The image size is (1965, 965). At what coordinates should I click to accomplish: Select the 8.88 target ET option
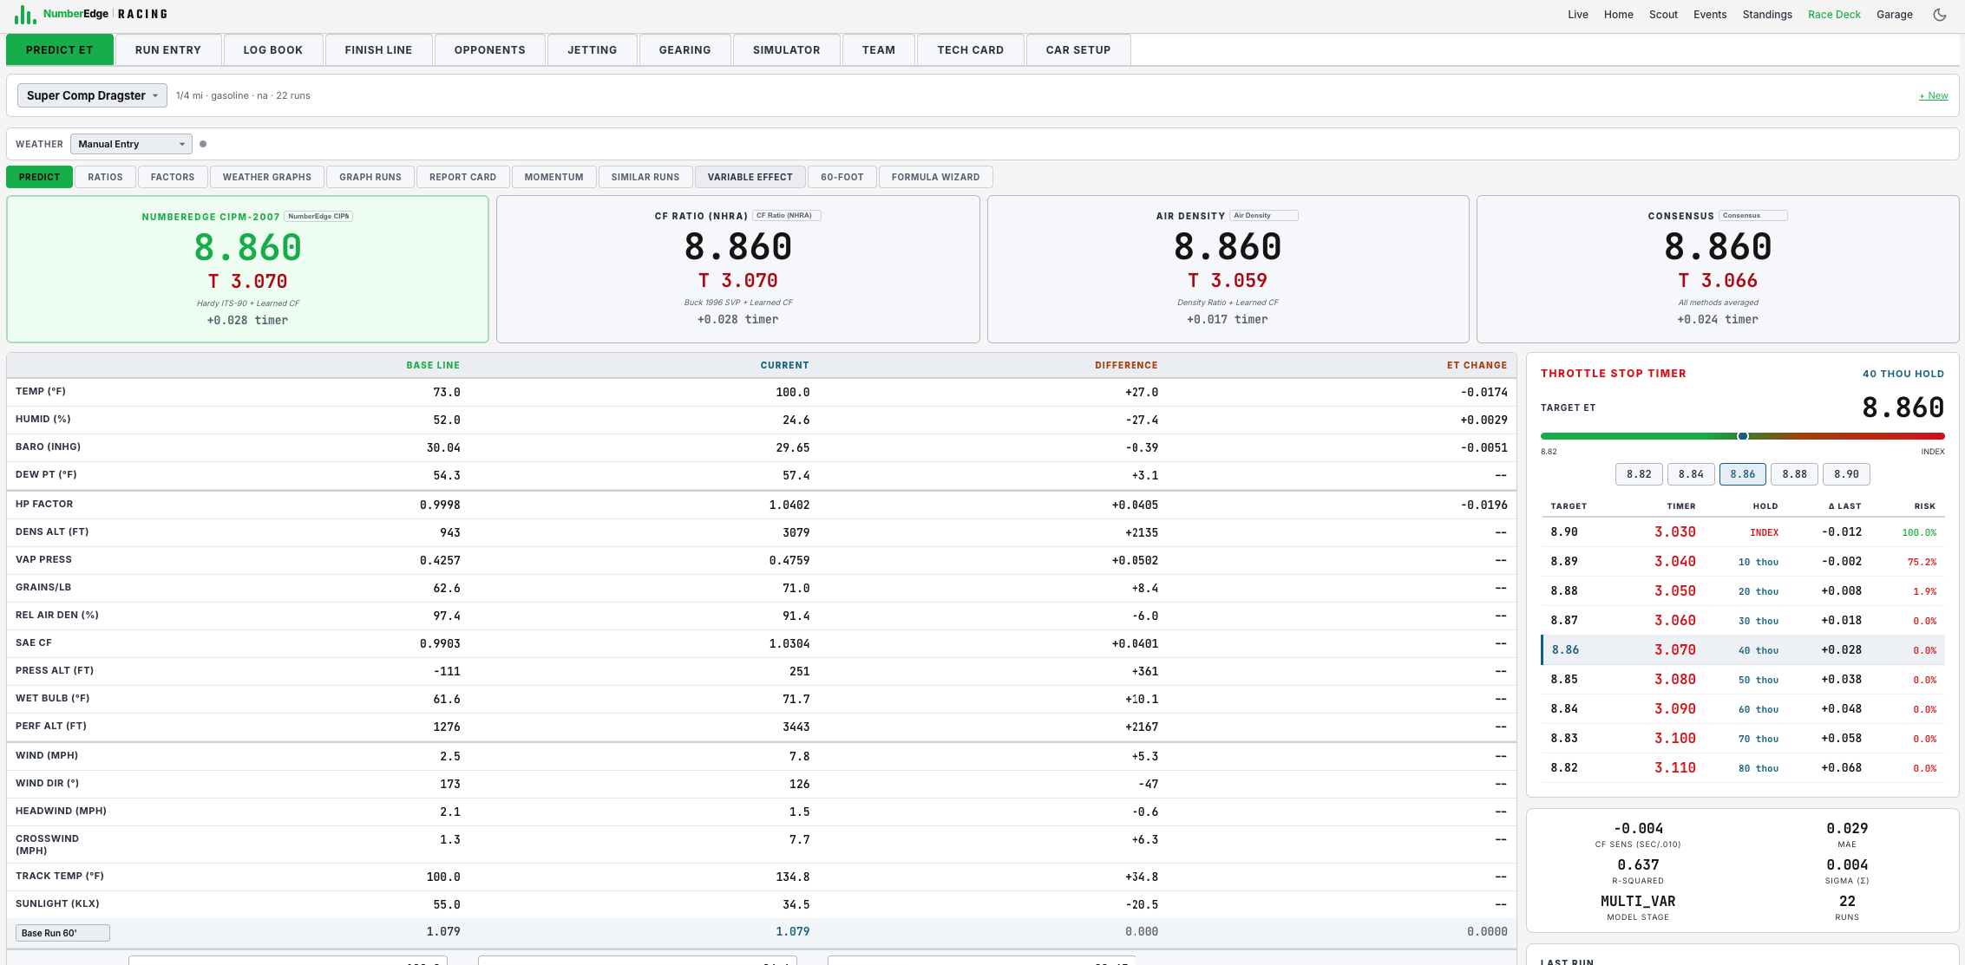click(1794, 474)
